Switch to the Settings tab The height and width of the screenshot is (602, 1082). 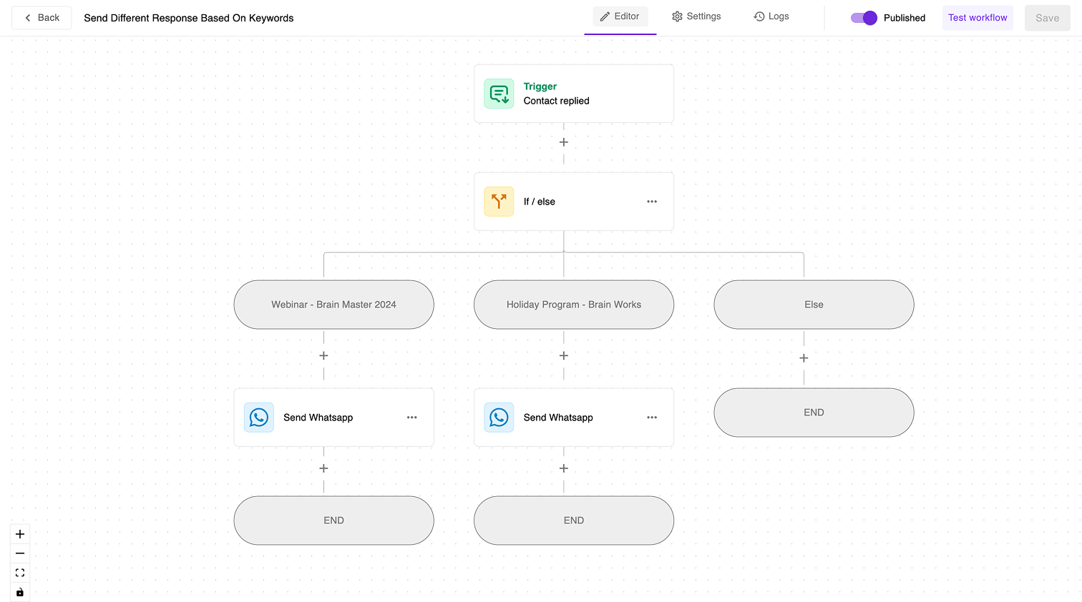pos(696,16)
